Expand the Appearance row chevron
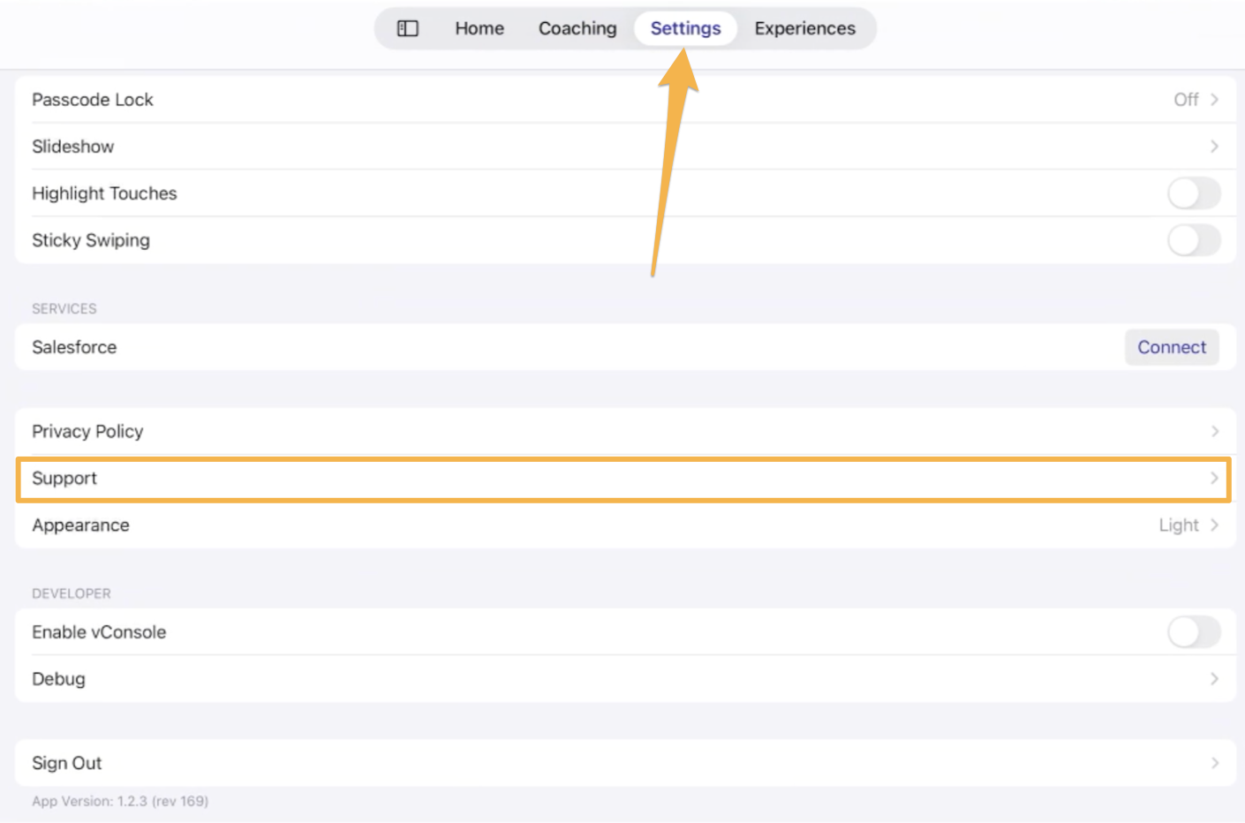Screen dimensions: 1245x823 [x=1216, y=525]
